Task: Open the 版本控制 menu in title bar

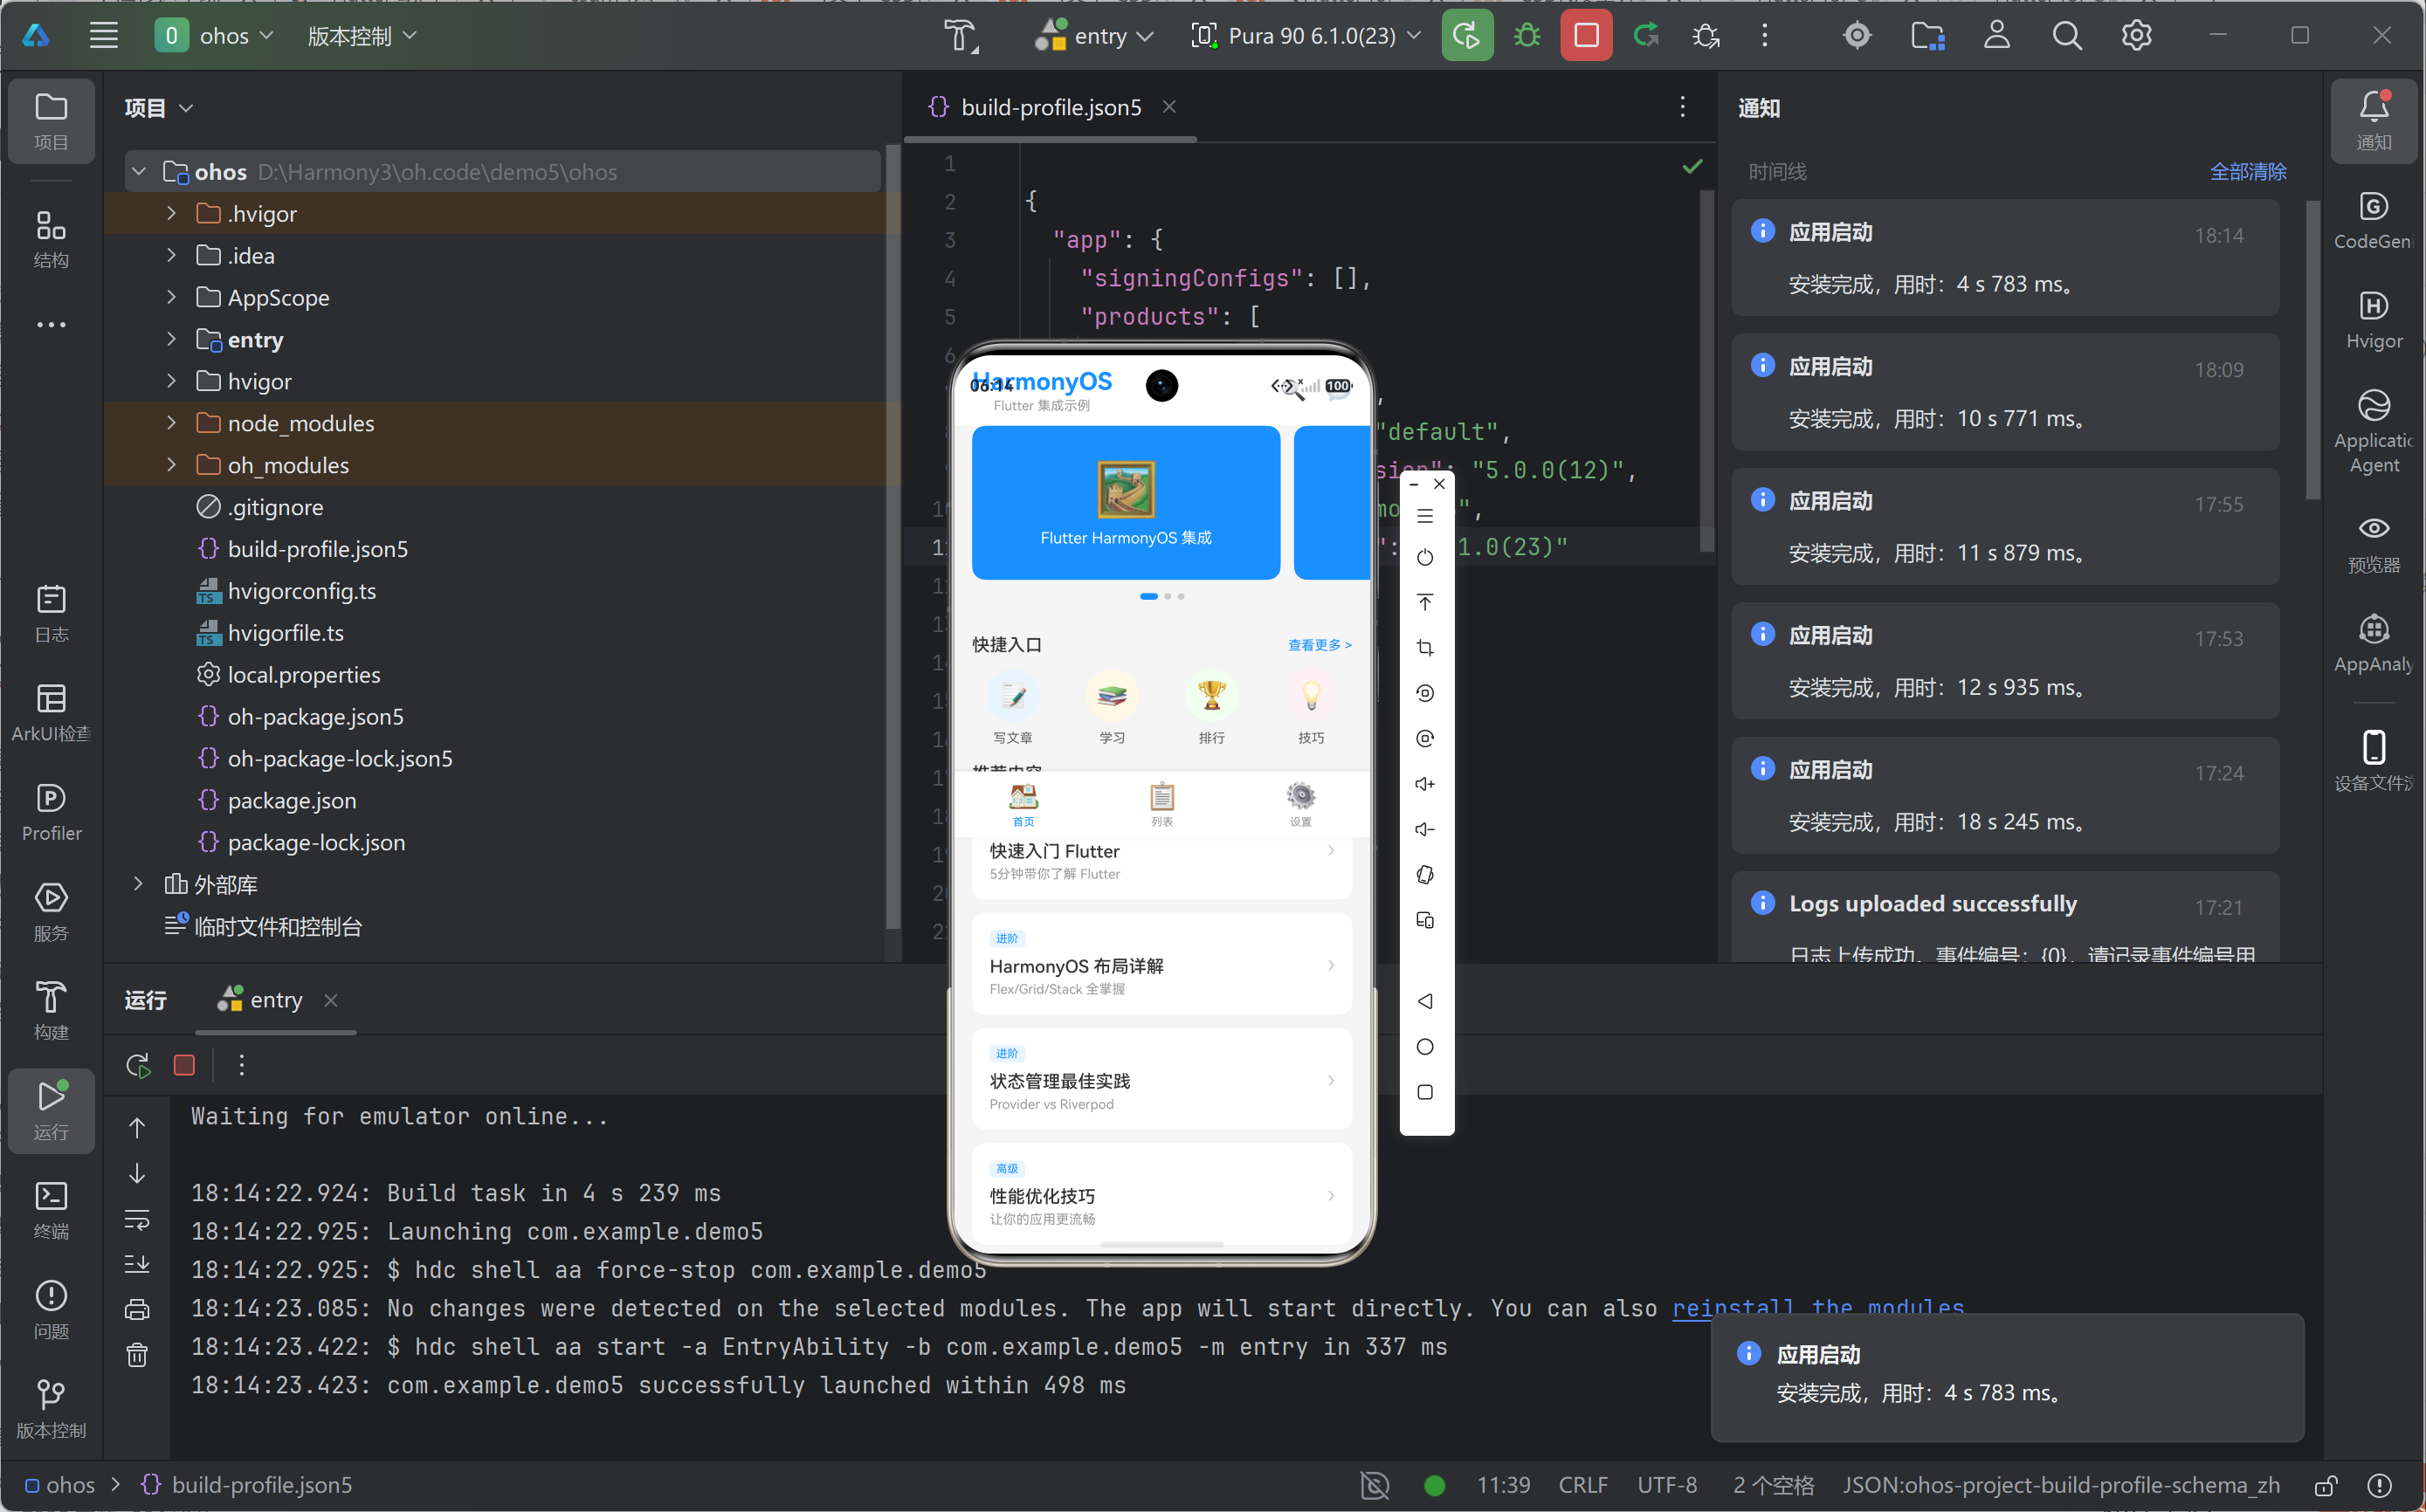Action: (x=362, y=36)
